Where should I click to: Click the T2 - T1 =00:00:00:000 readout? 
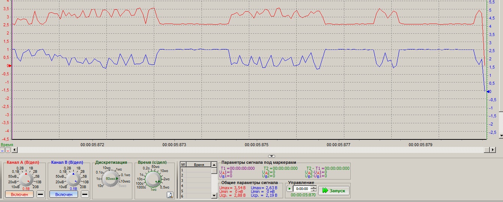coord(328,169)
